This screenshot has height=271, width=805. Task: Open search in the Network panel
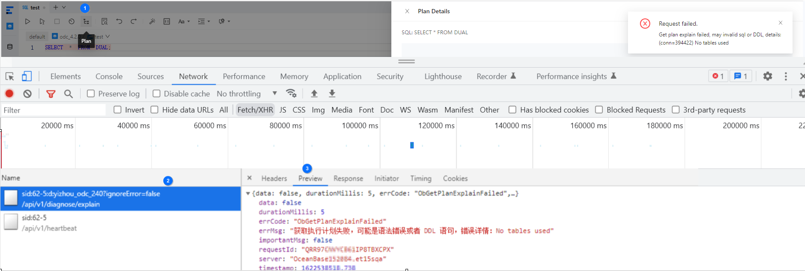pyautogui.click(x=68, y=94)
